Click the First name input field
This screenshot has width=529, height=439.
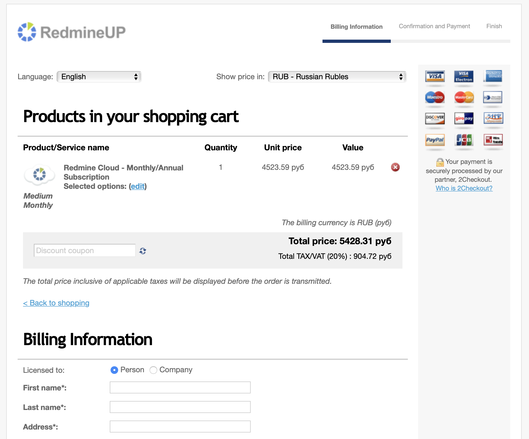180,387
